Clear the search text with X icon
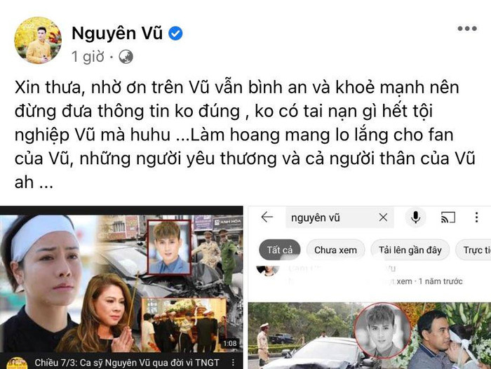491x369 pixels. [383, 217]
